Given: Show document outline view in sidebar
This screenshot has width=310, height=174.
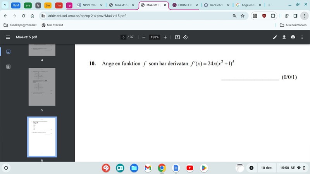Looking at the screenshot, I should point(9,67).
